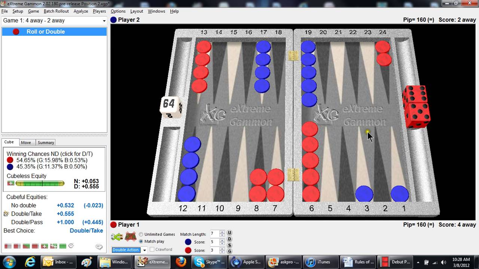Open the Windows Start menu
479x269 pixels.
[9, 262]
